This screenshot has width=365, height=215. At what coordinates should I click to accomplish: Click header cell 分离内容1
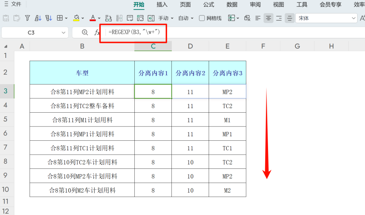[x=153, y=72]
